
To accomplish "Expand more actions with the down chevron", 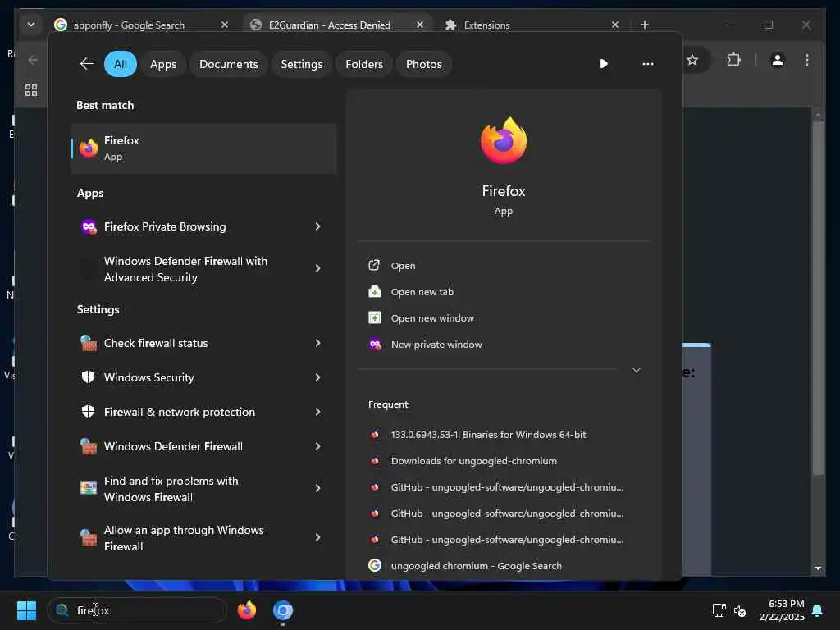I will 637,370.
